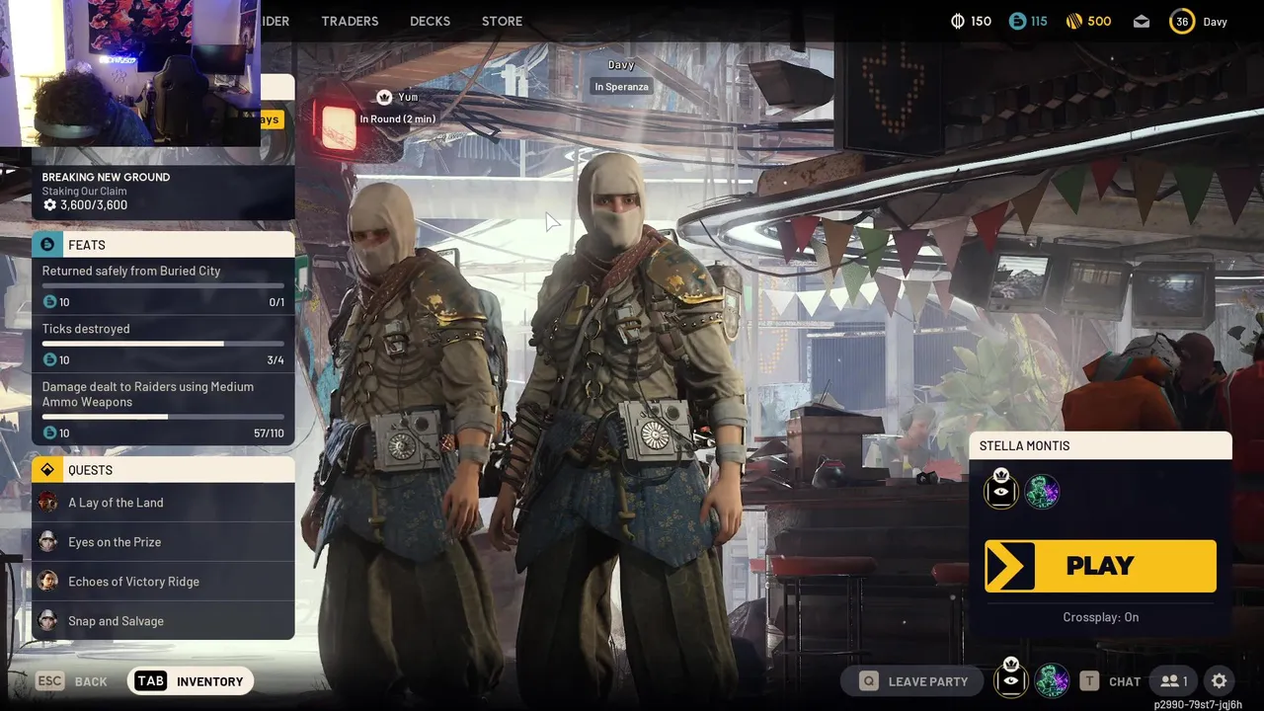
Task: Switch to the Decks tab
Action: pos(430,21)
